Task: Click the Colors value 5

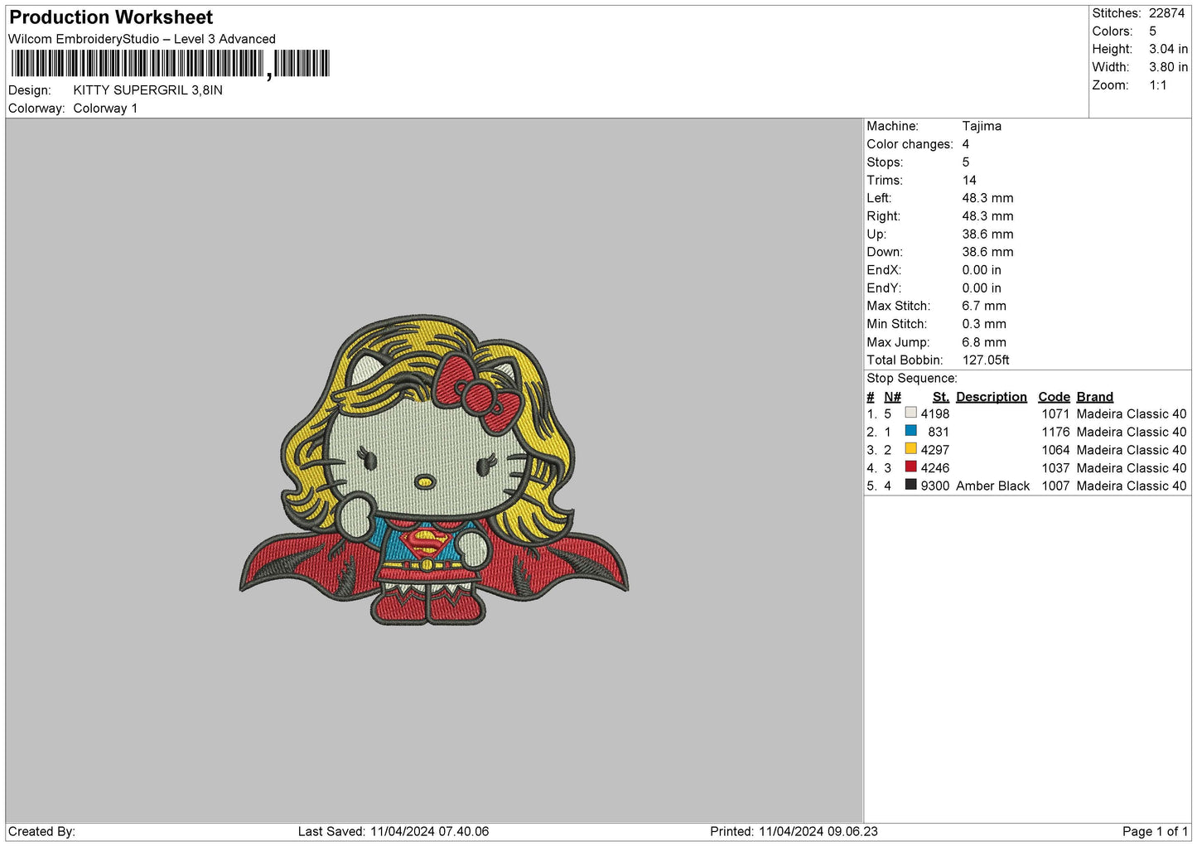Action: click(x=1152, y=31)
